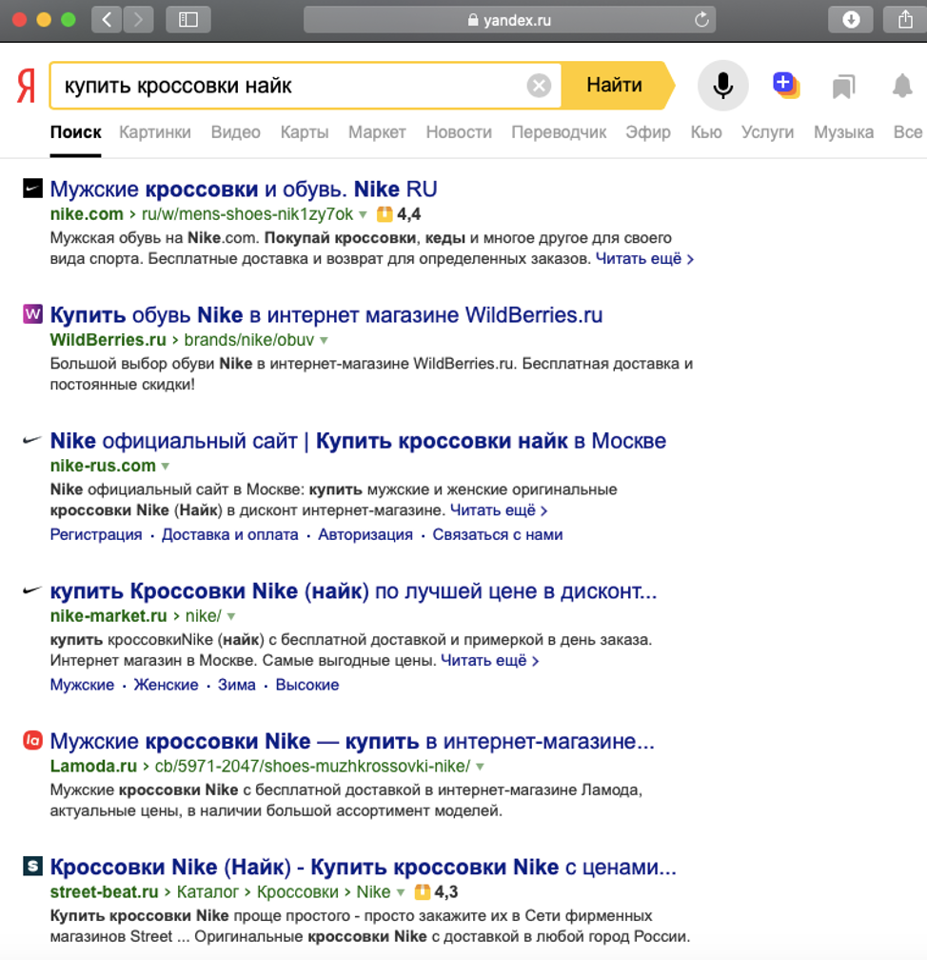The image size is (927, 960).
Task: Click the Nike favicon of nike.com result
Action: click(32, 188)
